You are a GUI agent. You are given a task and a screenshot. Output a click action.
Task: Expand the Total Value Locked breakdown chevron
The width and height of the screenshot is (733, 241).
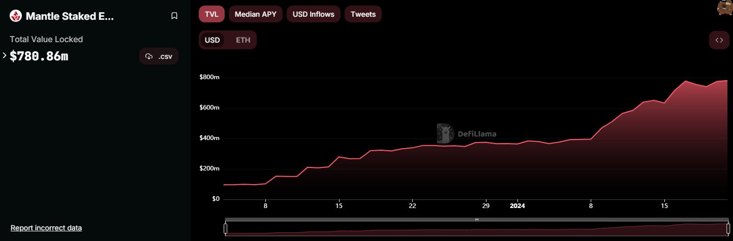point(5,56)
